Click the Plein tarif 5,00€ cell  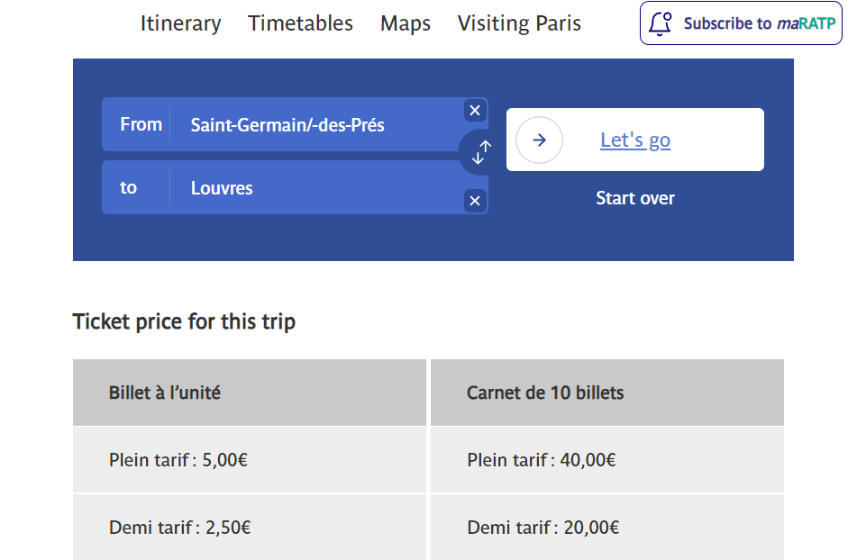250,459
